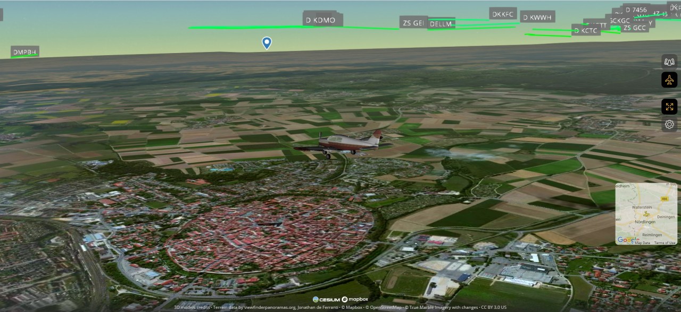Select aircraft label ZS GEI
Viewport: 681px width, 312px height.
click(413, 23)
